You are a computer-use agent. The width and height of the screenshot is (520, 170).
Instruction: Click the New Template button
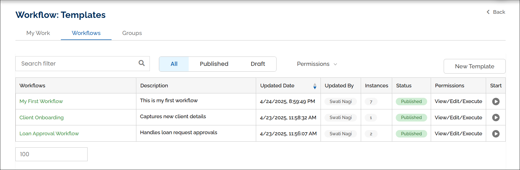pos(474,66)
